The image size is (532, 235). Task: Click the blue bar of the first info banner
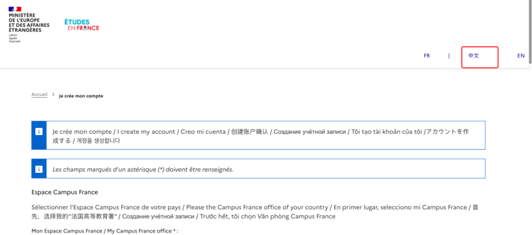click(x=39, y=135)
